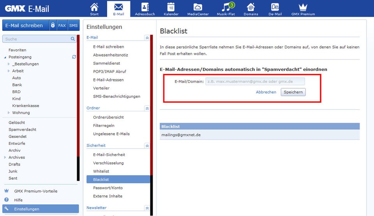Image resolution: width=374 pixels, height=216 pixels.
Task: Collapse the Posteingang folder tree
Action: pyautogui.click(x=5, y=57)
